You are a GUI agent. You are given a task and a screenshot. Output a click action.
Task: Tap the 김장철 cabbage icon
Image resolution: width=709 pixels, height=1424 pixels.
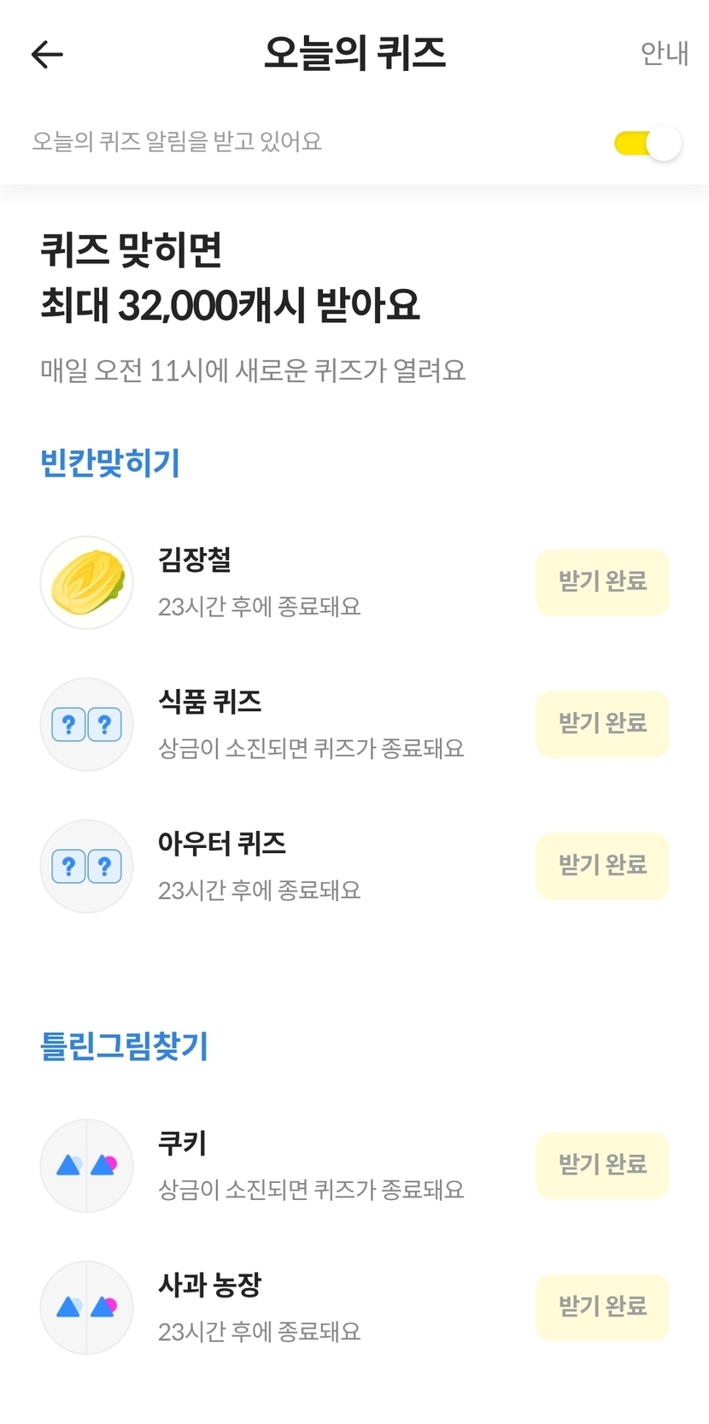[x=86, y=583]
